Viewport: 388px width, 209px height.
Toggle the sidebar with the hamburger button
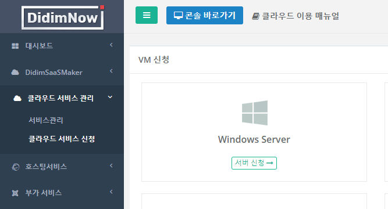point(147,15)
